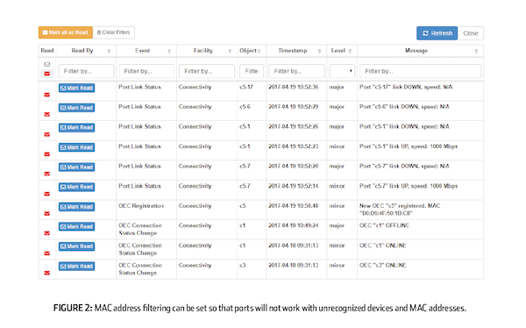526x328 pixels.
Task: Mark Read the OEC Registration event
Action: (76, 207)
